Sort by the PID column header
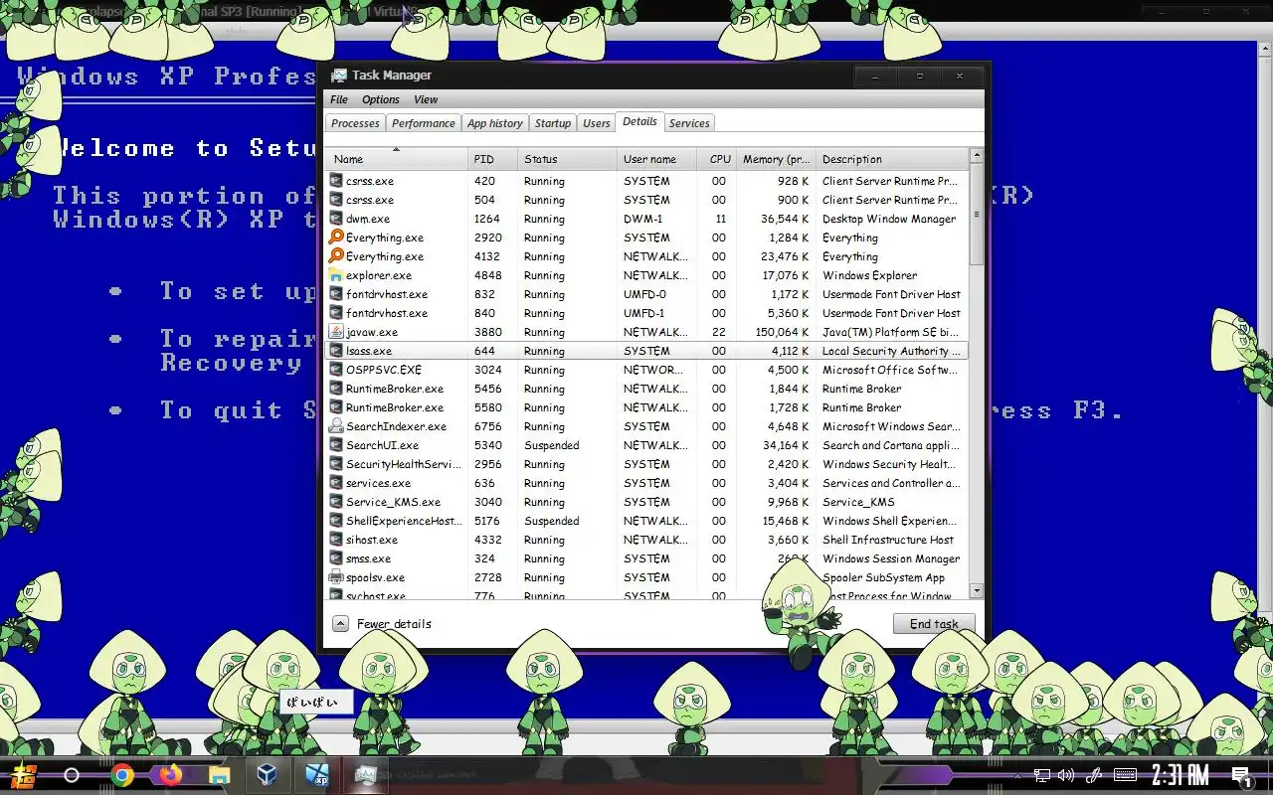1273x795 pixels. (x=493, y=159)
